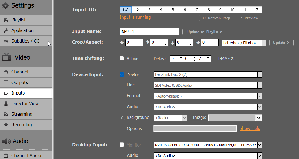Click the Subtitles / CC speech bubble icon
Screen dimensions: 299x159
6,41
